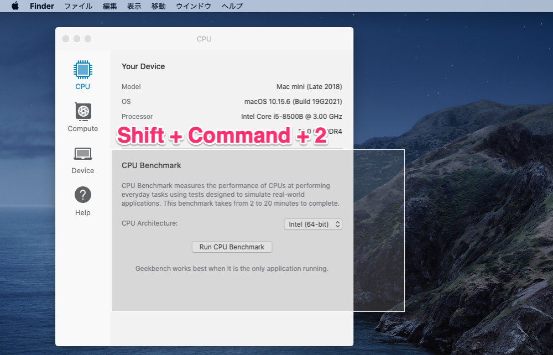The width and height of the screenshot is (553, 355).
Task: Open the ヘルプ menu
Action: [x=232, y=6]
